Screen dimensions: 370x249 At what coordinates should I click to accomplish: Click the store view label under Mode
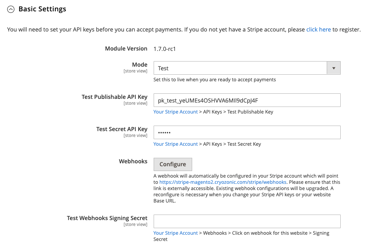pos(136,71)
